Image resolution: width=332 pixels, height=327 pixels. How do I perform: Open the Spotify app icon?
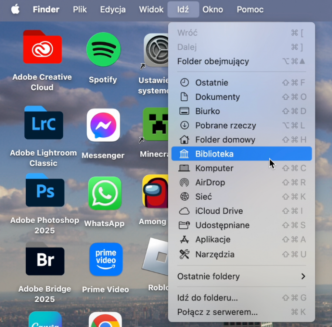[103, 50]
